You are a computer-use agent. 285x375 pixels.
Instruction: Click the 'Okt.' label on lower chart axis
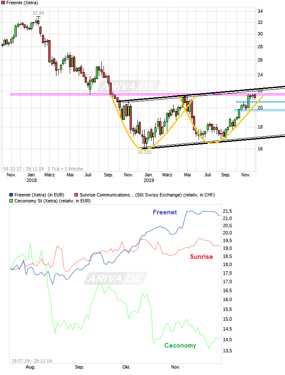[126, 367]
